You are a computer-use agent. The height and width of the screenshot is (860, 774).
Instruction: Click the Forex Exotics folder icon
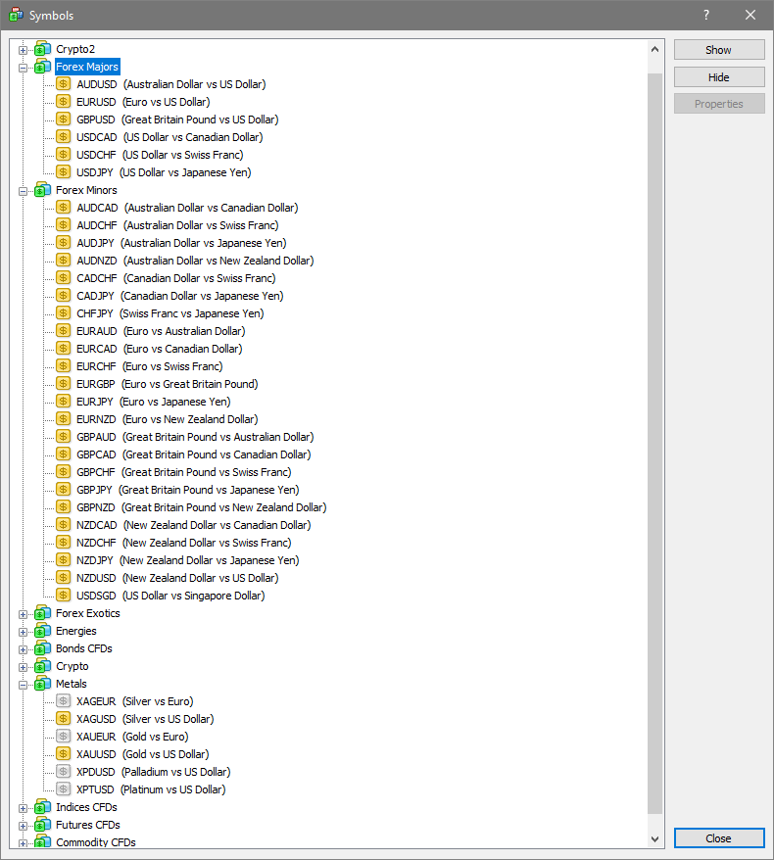tap(43, 613)
